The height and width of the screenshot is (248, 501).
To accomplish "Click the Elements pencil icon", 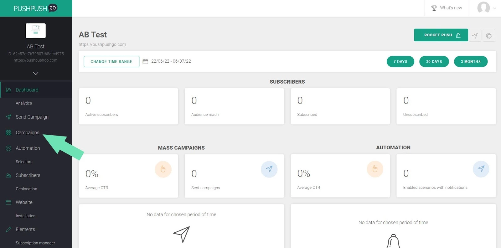I will click(x=8, y=230).
